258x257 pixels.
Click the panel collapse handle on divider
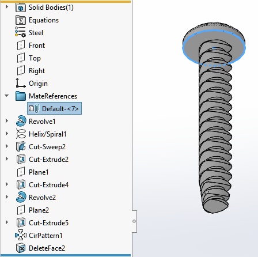(134, 221)
